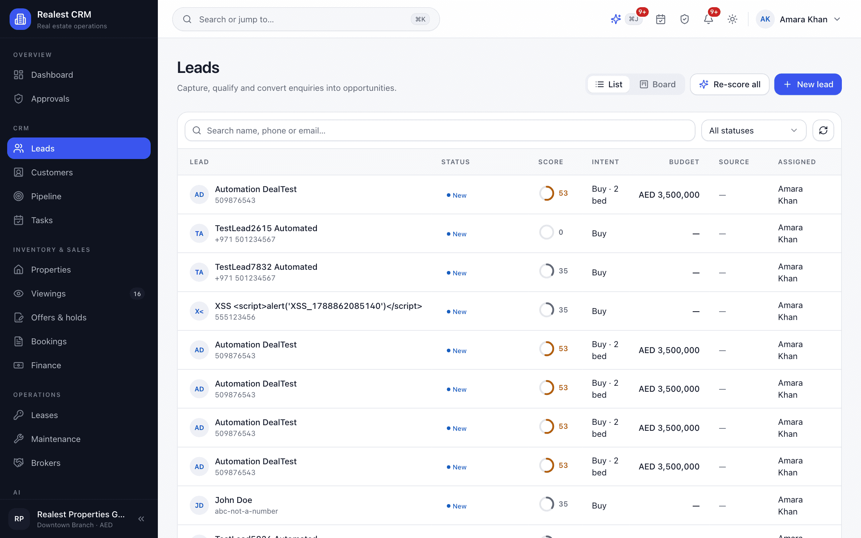Image resolution: width=861 pixels, height=538 pixels.
Task: Click the BUDGET column header
Action: [684, 162]
